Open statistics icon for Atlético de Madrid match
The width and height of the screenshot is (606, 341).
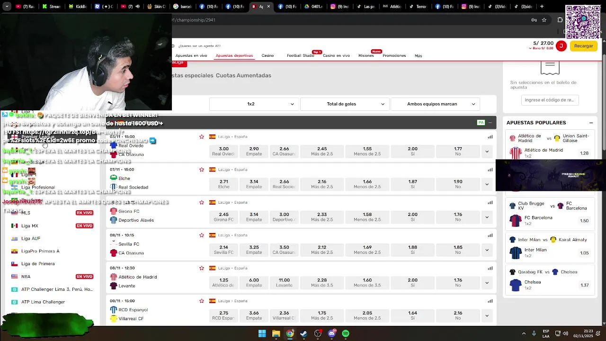[x=490, y=268]
